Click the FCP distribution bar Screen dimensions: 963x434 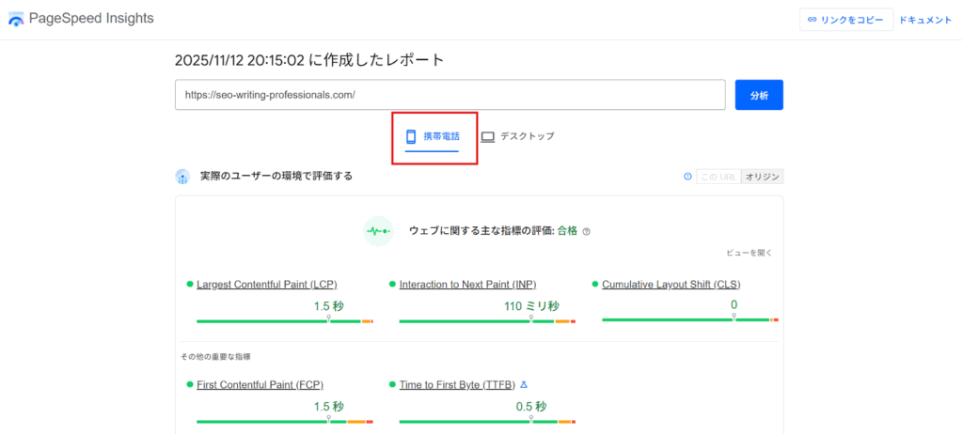coord(285,422)
